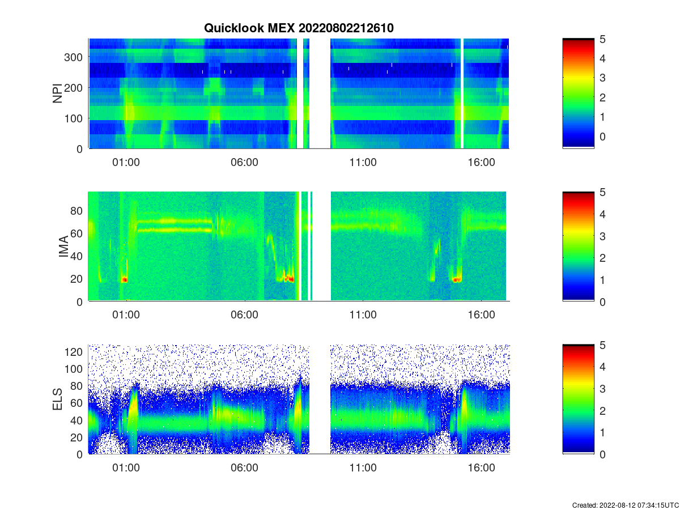Viewport: 680px width, 510px height.
Task: Click the "0" label on the IMA colorbar
Action: pyautogui.click(x=602, y=301)
